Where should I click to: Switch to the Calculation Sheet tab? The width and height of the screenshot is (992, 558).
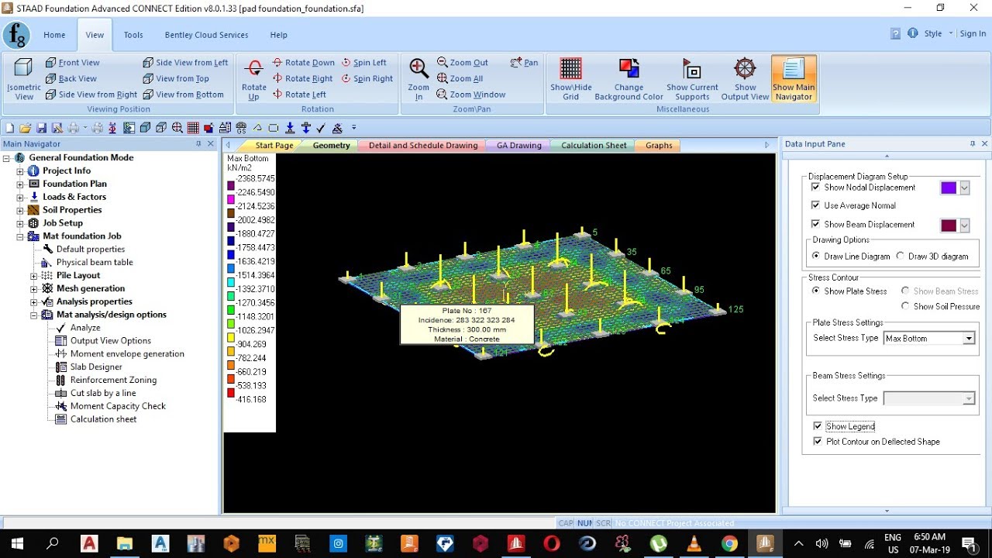pos(594,146)
